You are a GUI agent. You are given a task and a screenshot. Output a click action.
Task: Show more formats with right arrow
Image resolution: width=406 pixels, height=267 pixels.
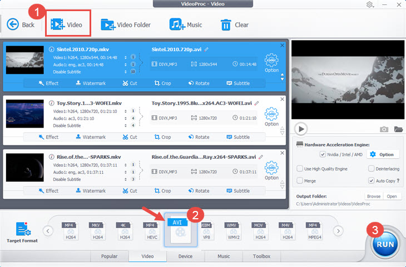tap(338, 231)
